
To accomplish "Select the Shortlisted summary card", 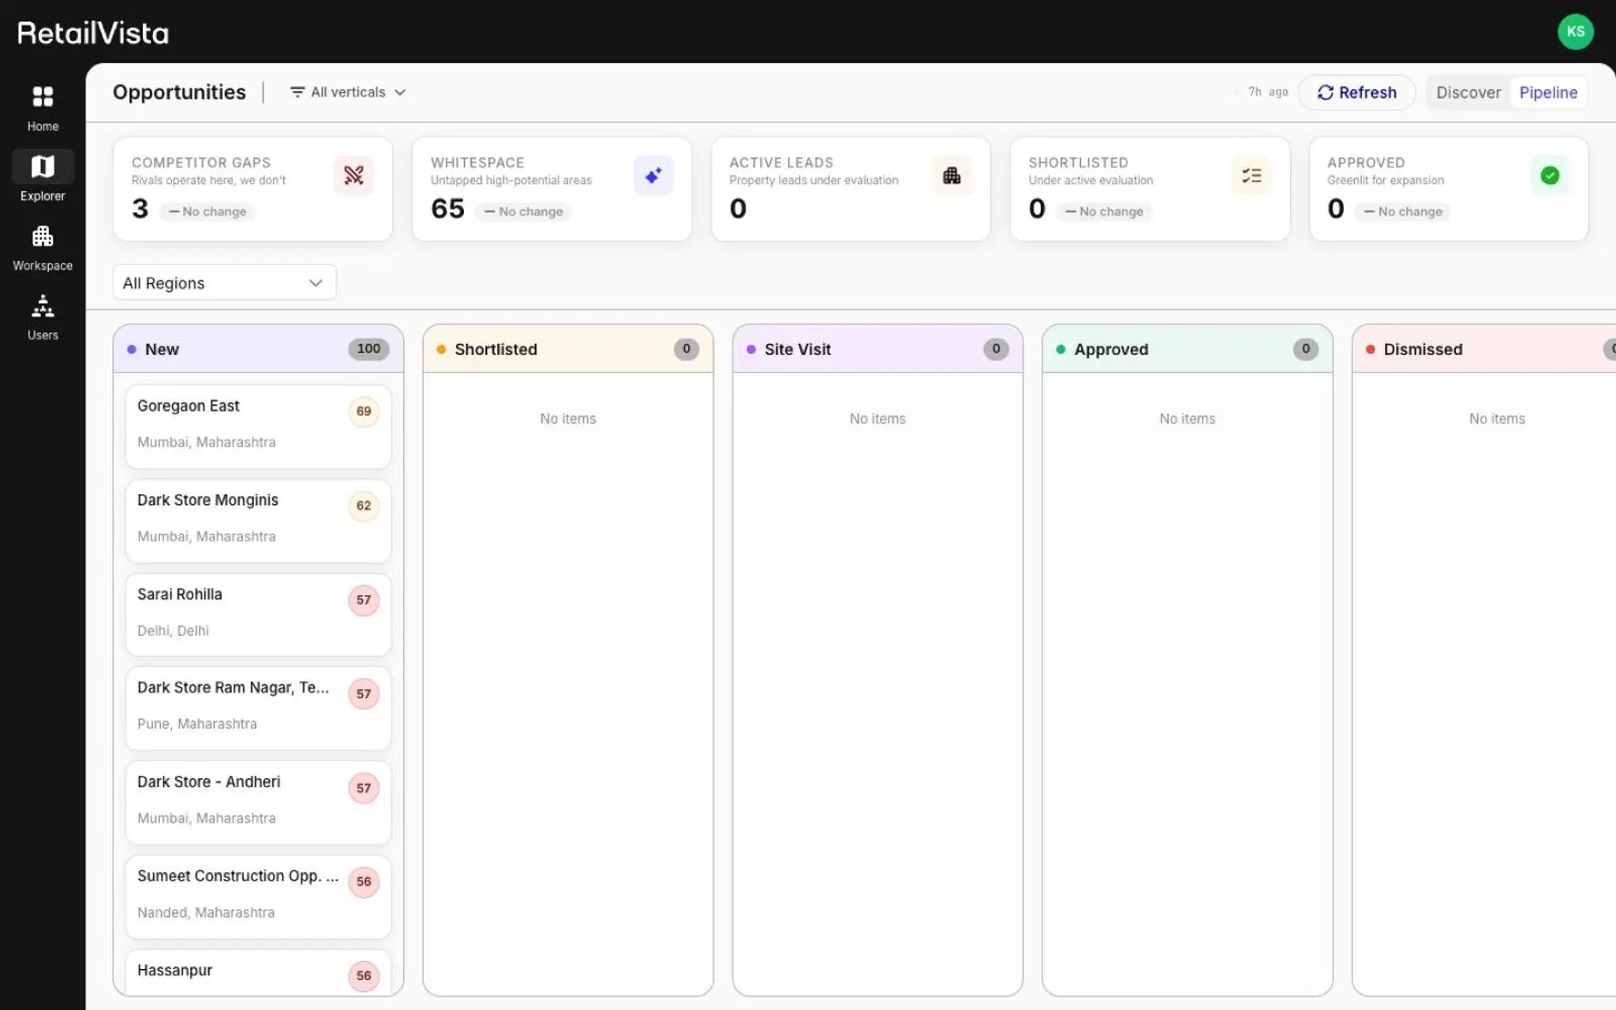I will pyautogui.click(x=1150, y=189).
